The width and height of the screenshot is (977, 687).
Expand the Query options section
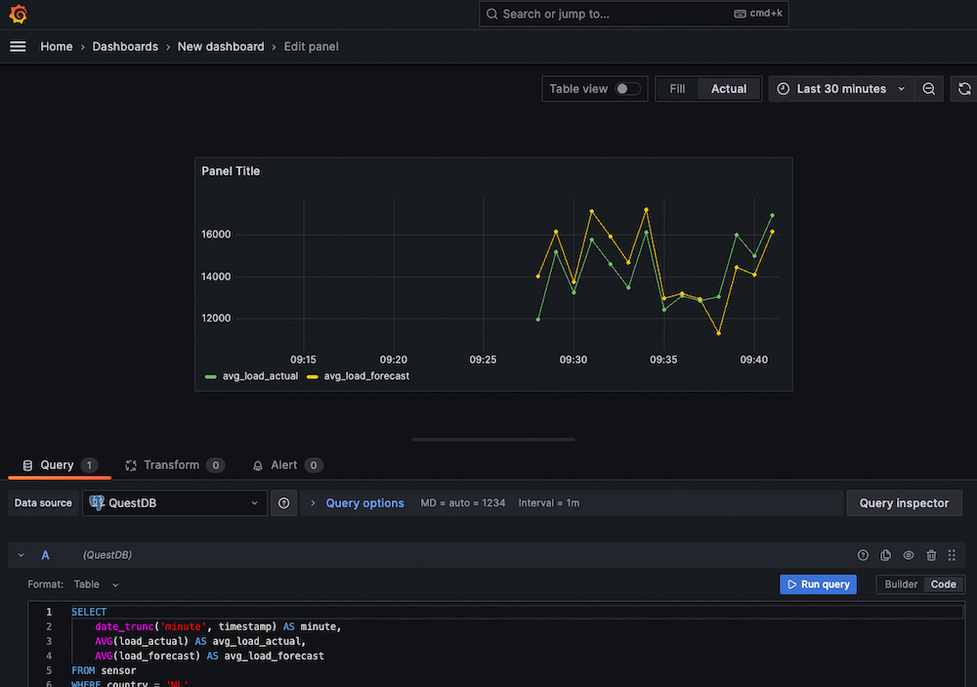(313, 503)
